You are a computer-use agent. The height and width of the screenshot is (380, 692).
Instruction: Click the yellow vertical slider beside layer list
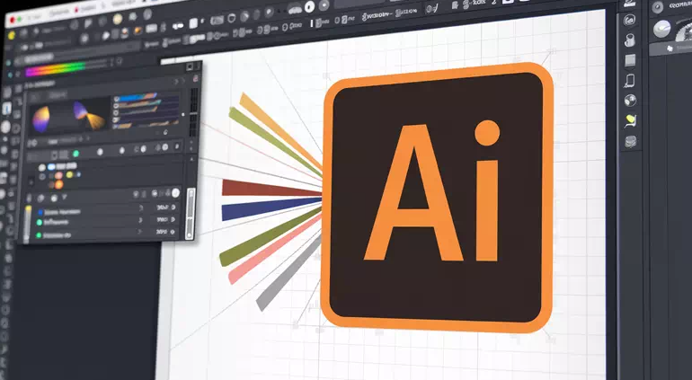point(28,224)
